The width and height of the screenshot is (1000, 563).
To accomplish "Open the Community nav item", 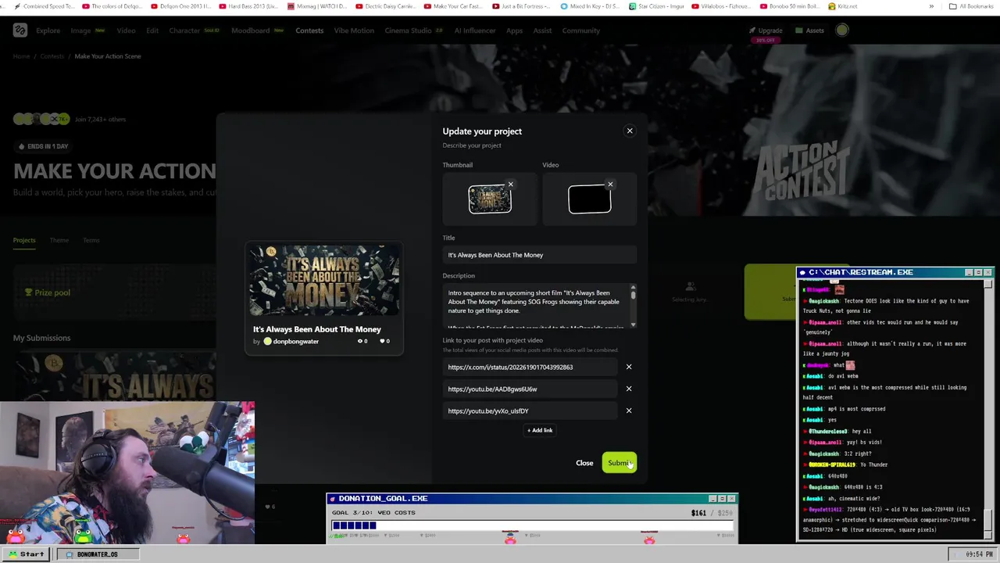I will click(x=581, y=30).
